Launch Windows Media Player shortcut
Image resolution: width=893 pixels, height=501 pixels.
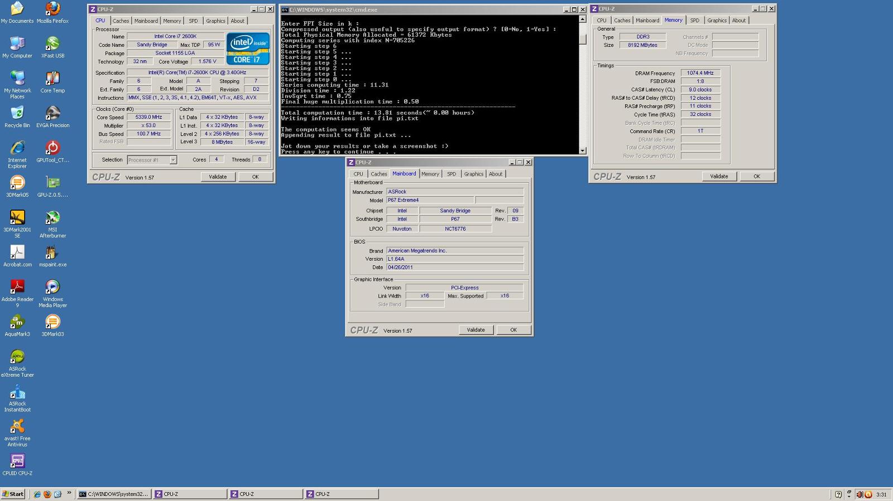click(x=52, y=294)
